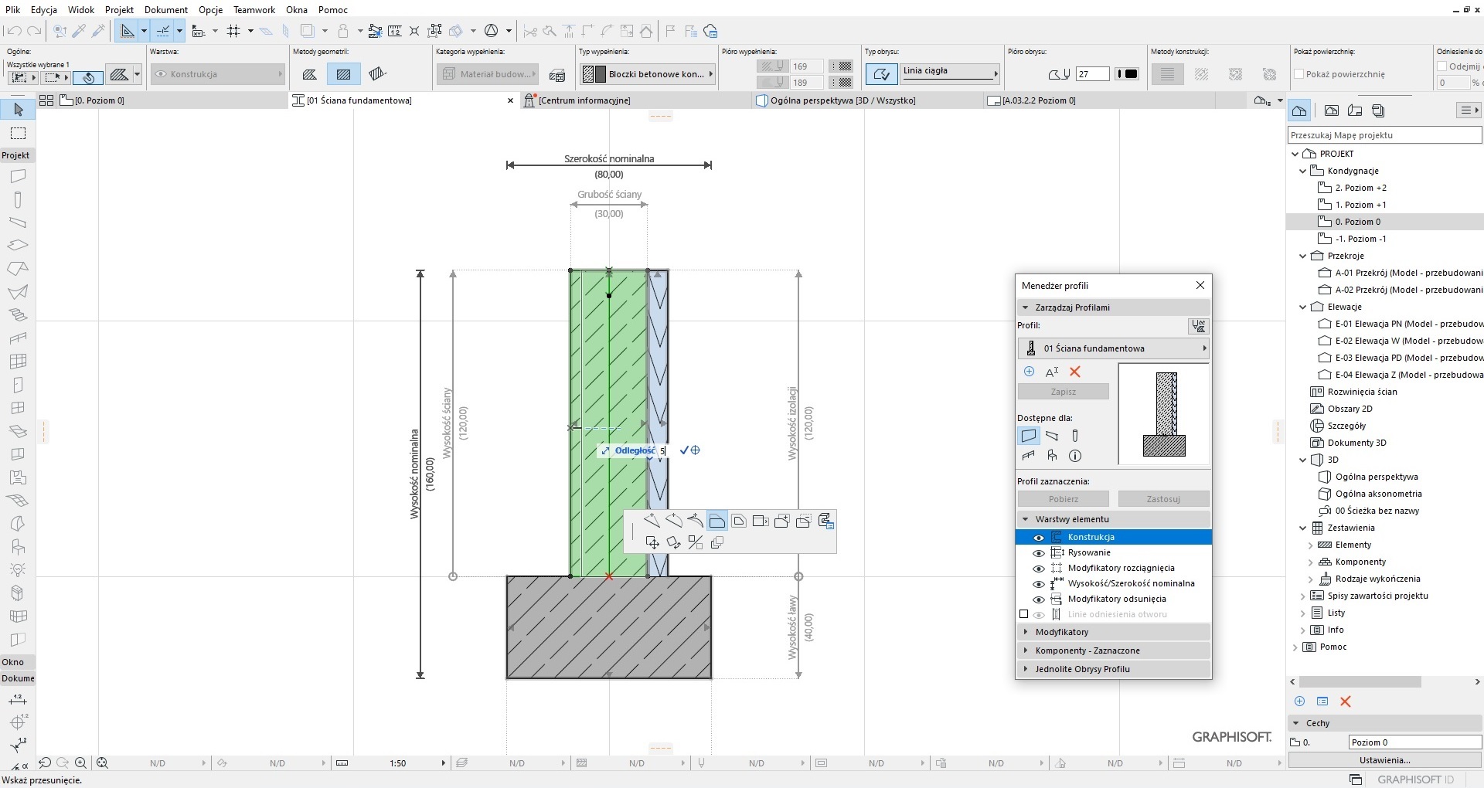Click the profile preview thumbnail
The height and width of the screenshot is (788, 1484).
click(1164, 414)
